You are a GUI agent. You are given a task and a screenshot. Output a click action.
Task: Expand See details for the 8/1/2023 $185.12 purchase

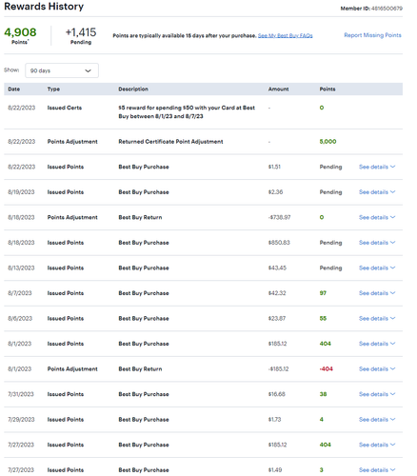pyautogui.click(x=377, y=344)
